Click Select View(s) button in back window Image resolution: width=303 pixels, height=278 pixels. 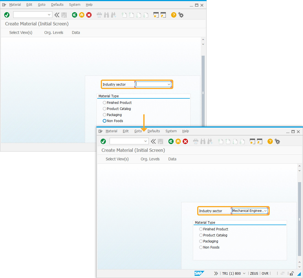21,33
